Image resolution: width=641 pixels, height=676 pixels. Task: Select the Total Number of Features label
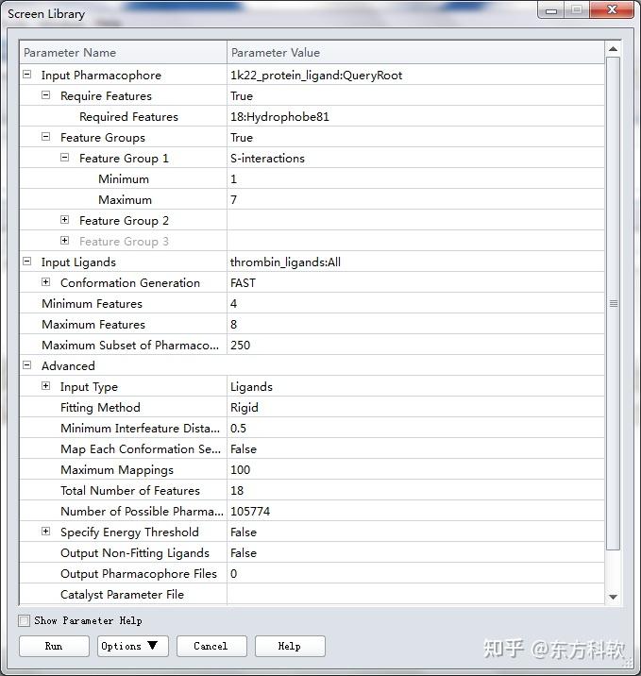pos(130,490)
